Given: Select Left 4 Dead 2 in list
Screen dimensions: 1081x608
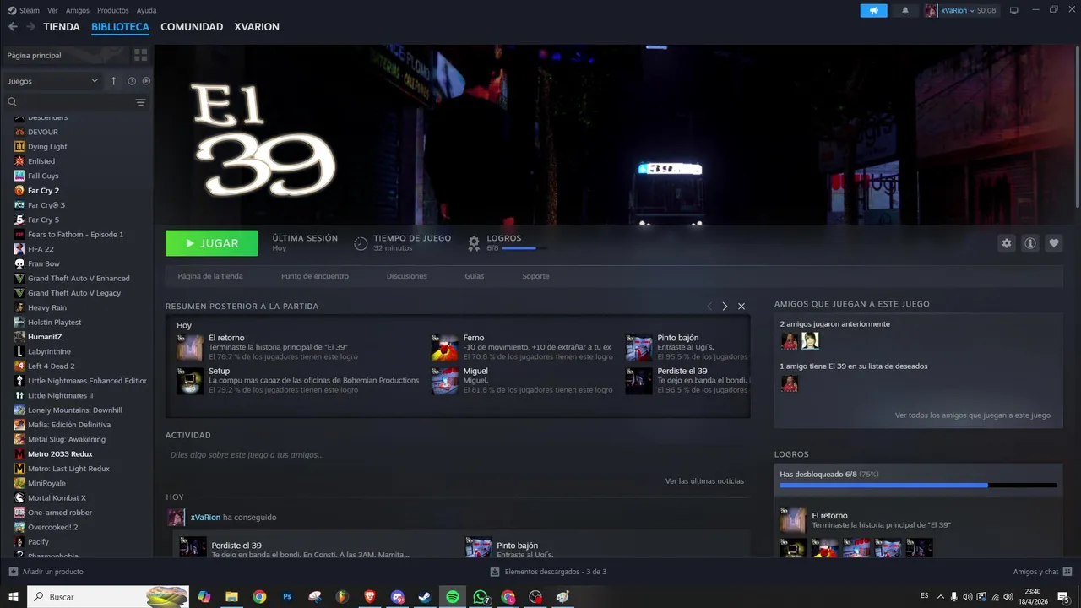Looking at the screenshot, I should coord(51,366).
